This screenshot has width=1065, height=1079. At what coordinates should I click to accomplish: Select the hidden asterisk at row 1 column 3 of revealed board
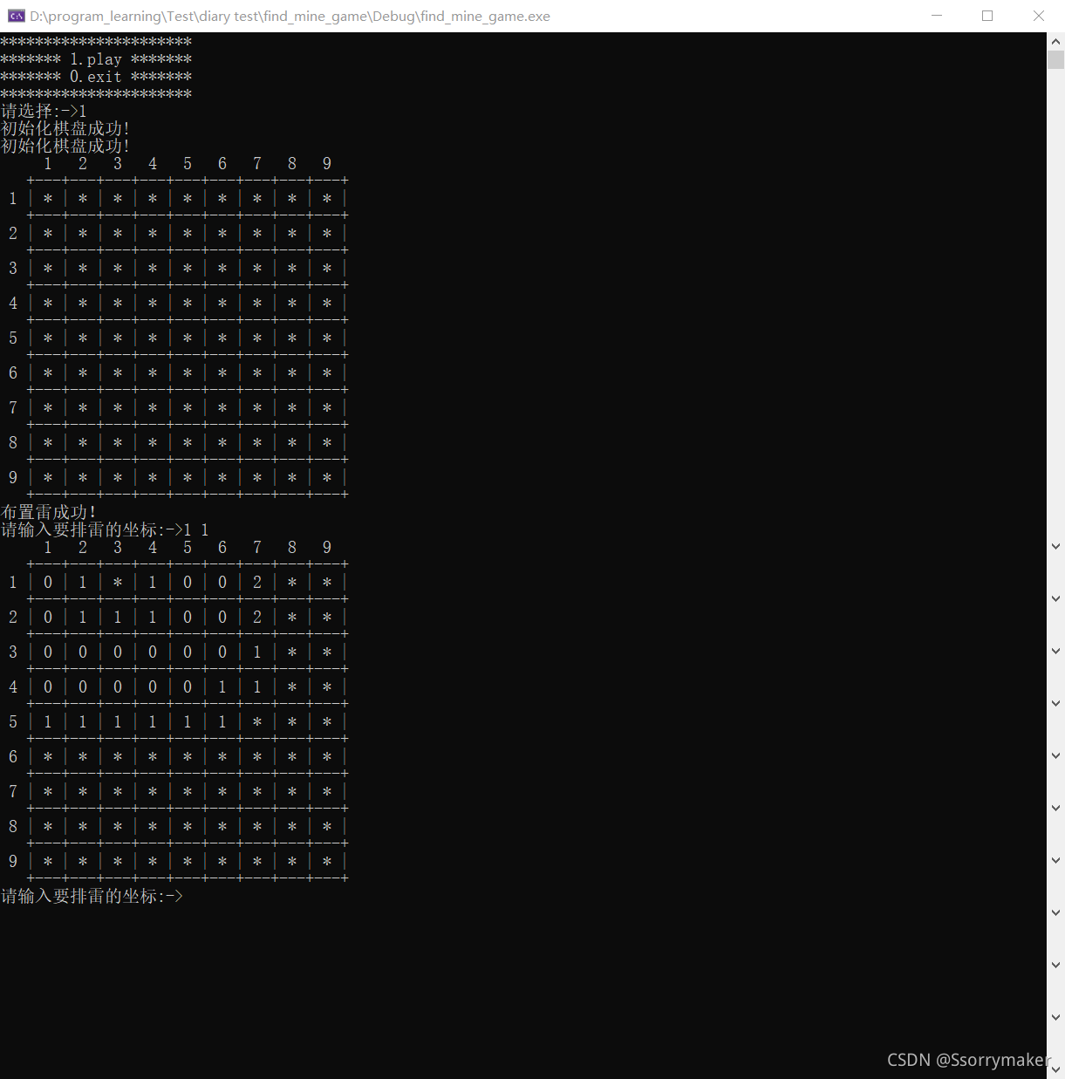click(118, 582)
